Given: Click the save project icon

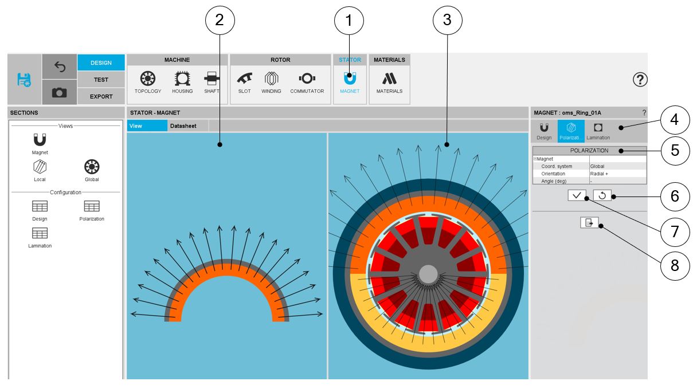Looking at the screenshot, I should [x=24, y=79].
